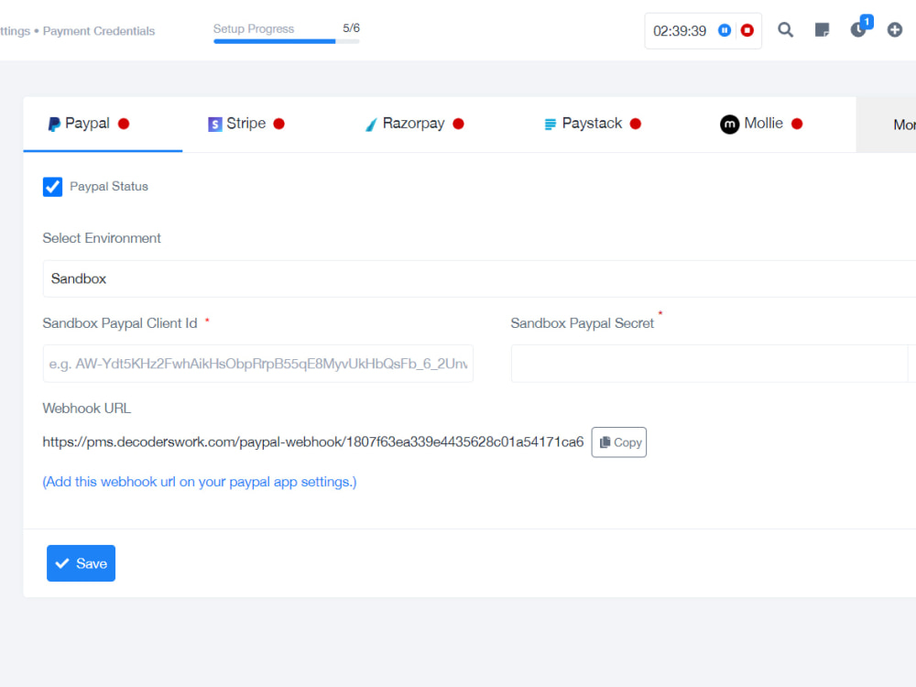Click the add webhook url hint text
This screenshot has height=687, width=916.
coord(200,482)
